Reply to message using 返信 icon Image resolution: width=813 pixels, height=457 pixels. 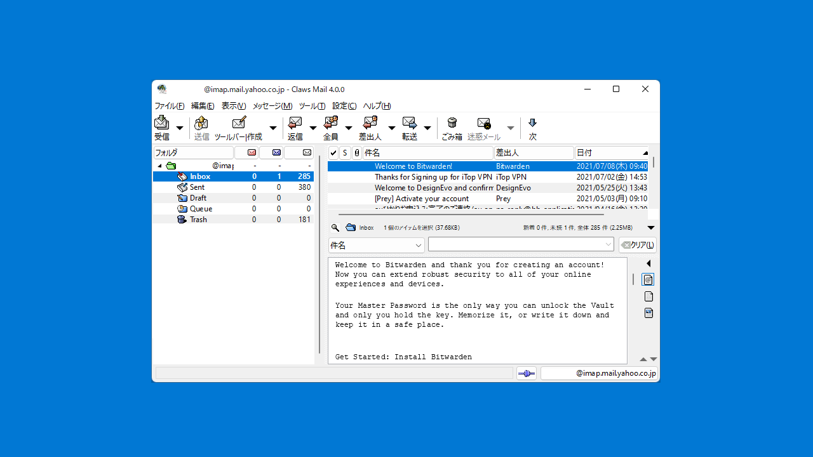point(295,123)
